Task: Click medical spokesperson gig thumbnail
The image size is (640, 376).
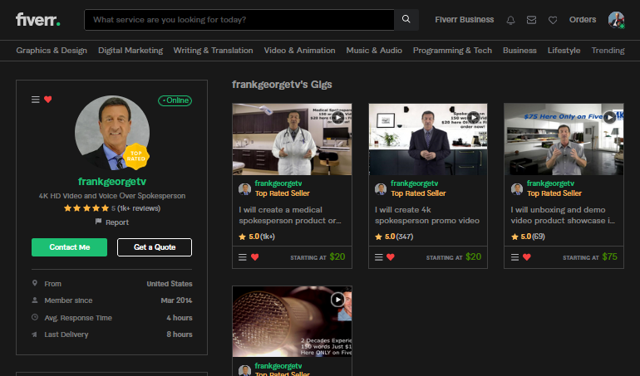Action: [292, 139]
